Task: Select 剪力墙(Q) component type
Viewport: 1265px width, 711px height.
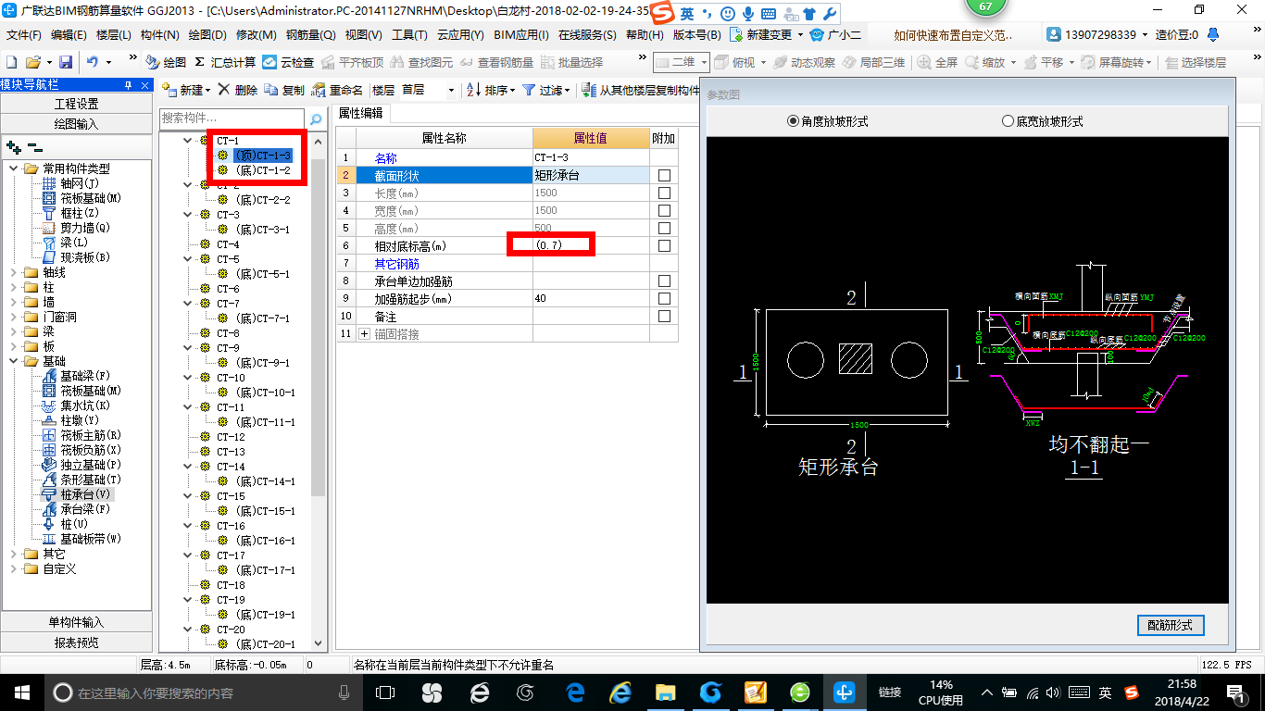Action: 77,228
